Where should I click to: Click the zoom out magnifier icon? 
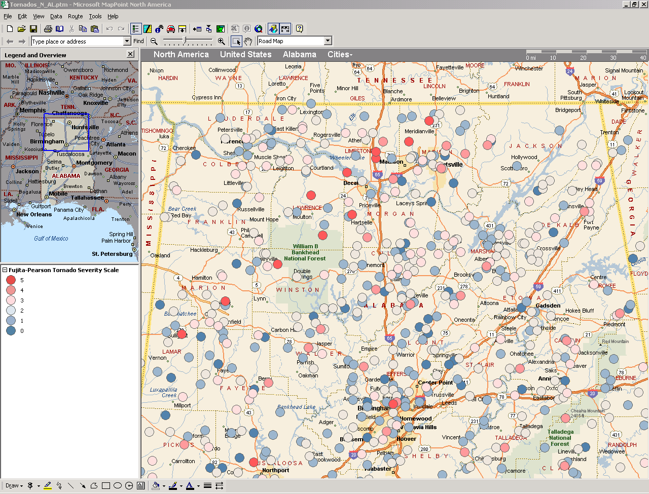[x=154, y=42]
